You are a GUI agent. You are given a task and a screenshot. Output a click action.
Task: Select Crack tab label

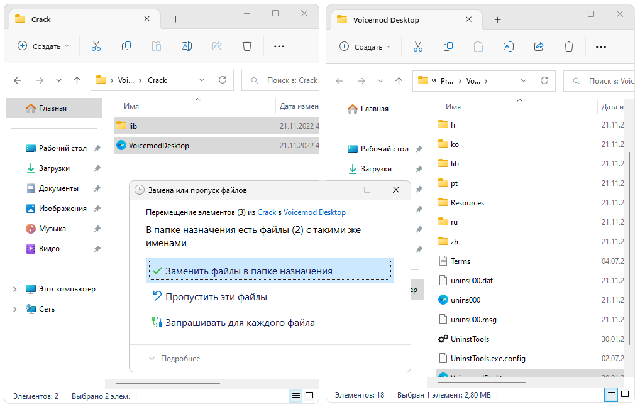click(41, 19)
